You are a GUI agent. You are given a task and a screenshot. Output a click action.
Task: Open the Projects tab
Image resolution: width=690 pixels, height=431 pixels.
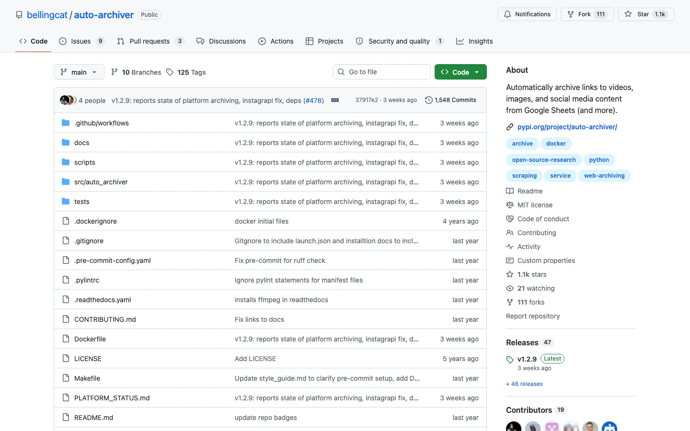[x=324, y=41]
